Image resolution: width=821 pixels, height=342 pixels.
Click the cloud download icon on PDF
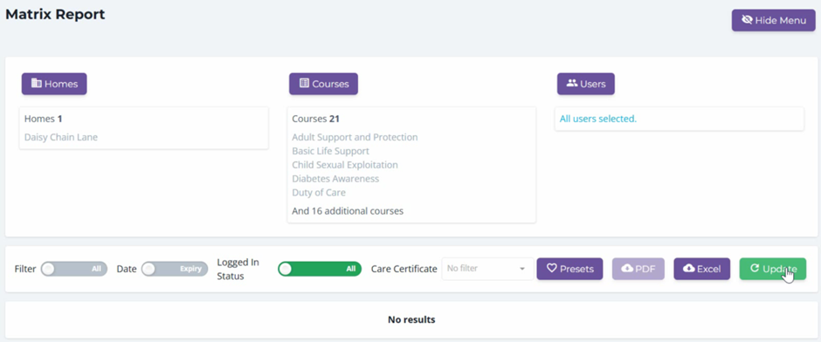coord(627,268)
